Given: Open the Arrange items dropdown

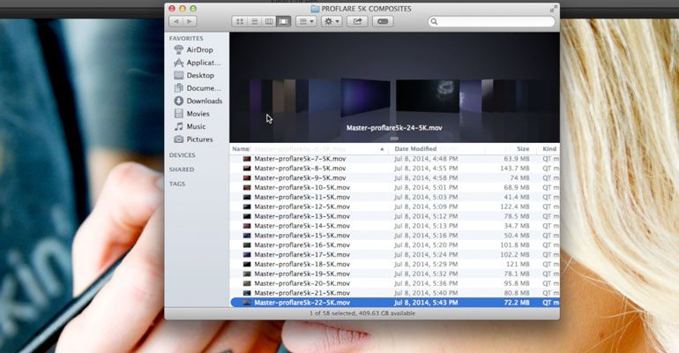Looking at the screenshot, I should coord(306,21).
